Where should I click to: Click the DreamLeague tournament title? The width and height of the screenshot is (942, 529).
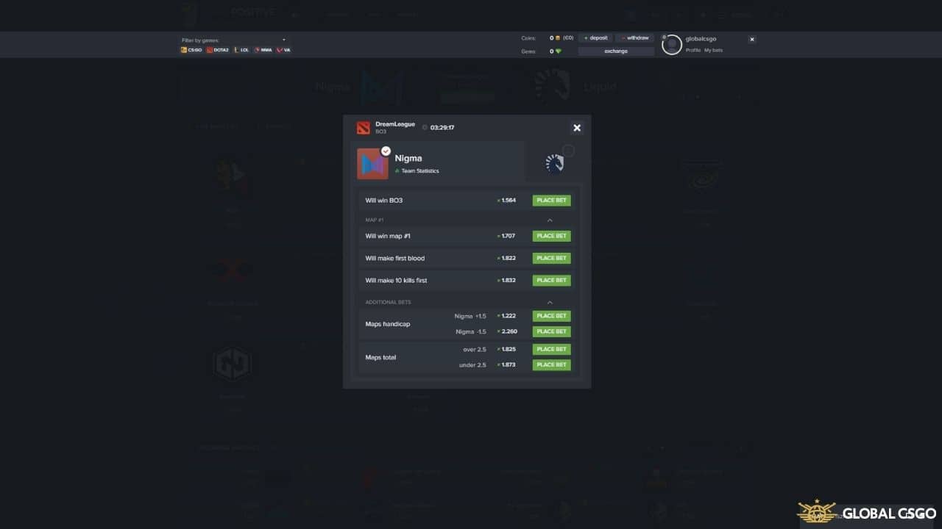pyautogui.click(x=395, y=124)
